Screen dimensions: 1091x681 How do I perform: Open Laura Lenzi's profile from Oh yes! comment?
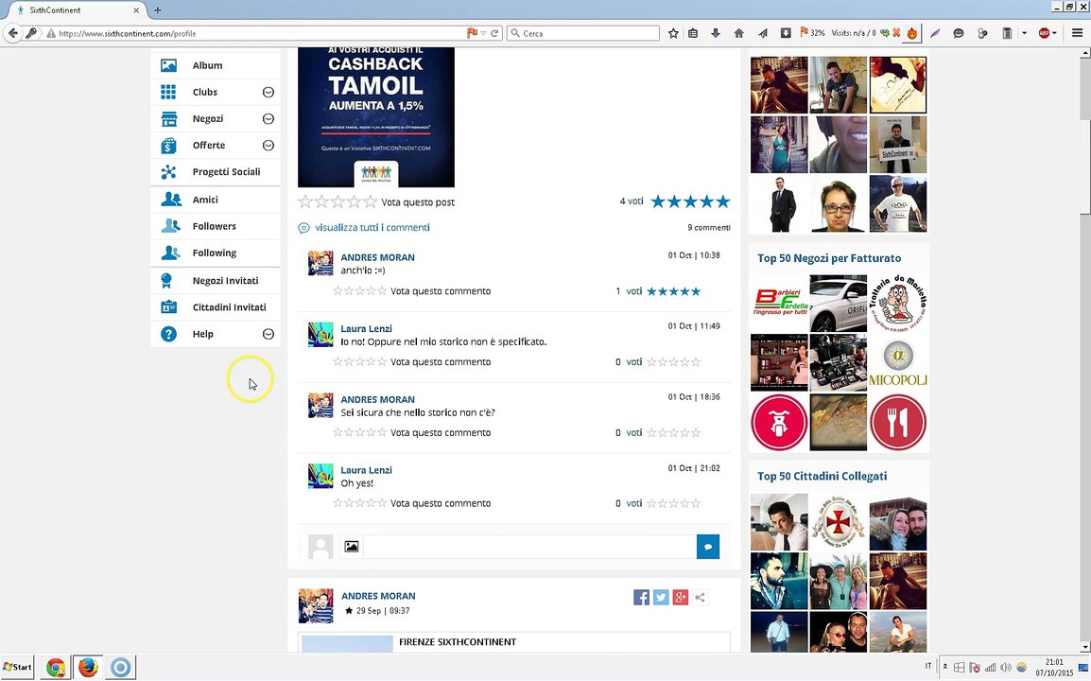[366, 470]
